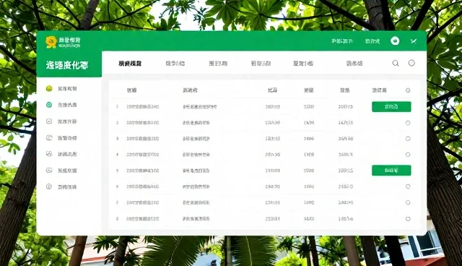Switch to the fourth tab in tab bar
The image size is (462, 266).
pos(261,64)
